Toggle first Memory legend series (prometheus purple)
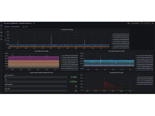Screen dimensions: 155x116 pos(70,55)
